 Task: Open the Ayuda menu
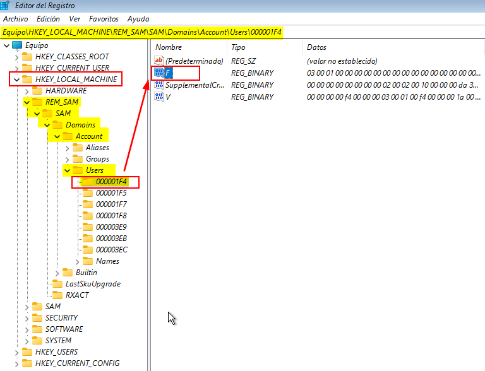coord(138,19)
